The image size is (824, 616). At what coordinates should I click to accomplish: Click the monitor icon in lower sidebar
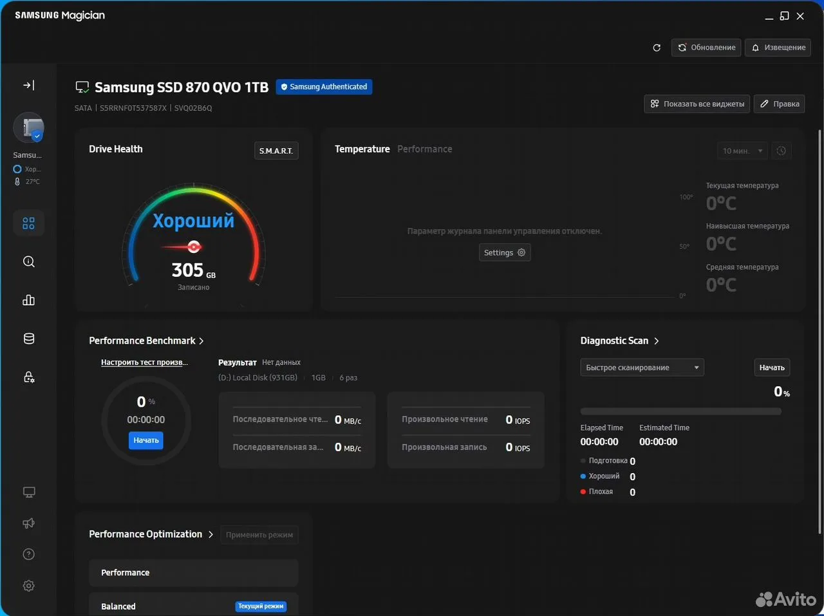(x=29, y=492)
